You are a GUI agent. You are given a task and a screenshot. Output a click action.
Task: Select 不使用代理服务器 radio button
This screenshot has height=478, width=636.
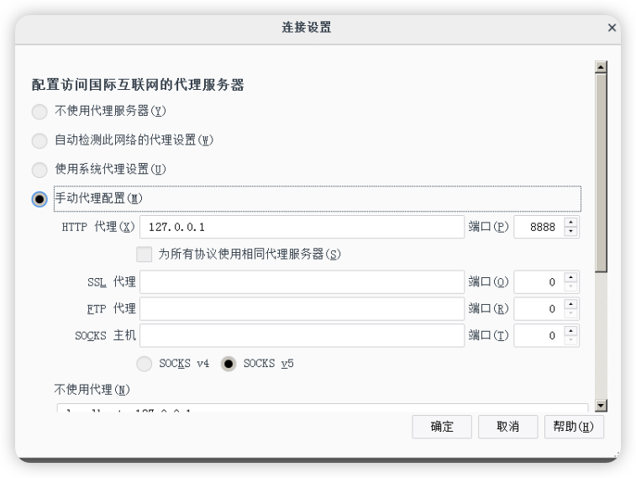pos(39,112)
